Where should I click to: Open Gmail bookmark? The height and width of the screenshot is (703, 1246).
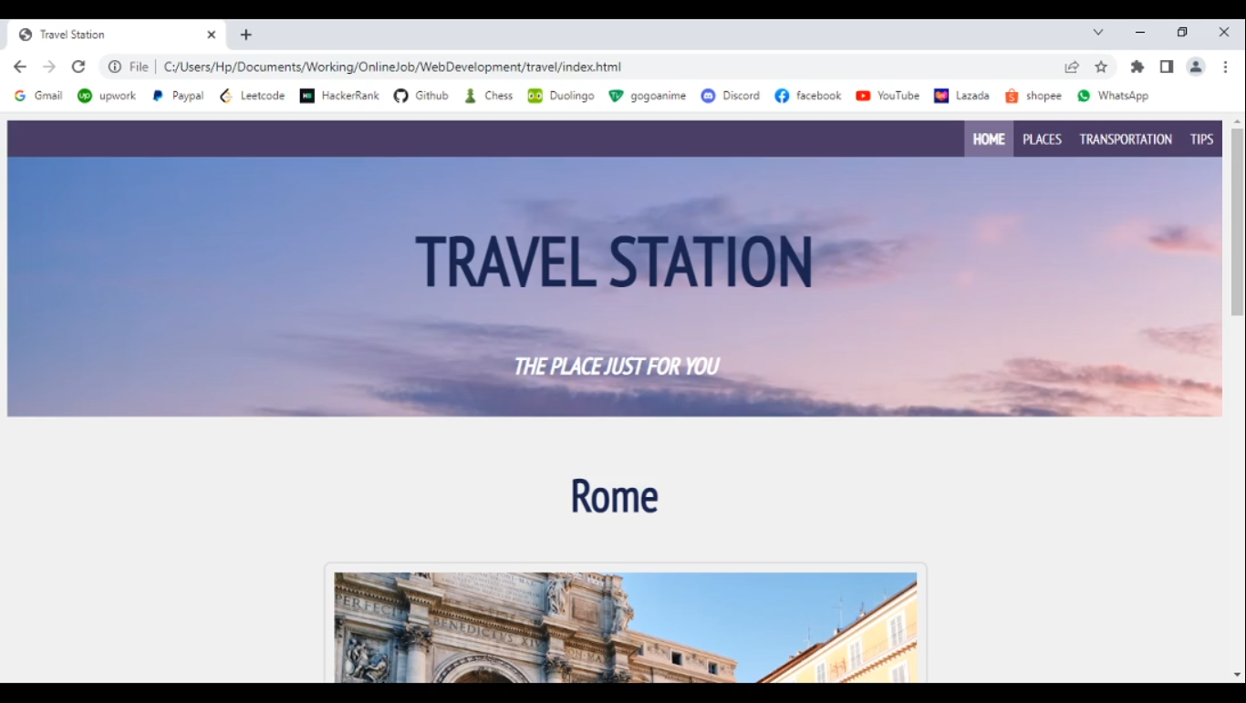(39, 96)
